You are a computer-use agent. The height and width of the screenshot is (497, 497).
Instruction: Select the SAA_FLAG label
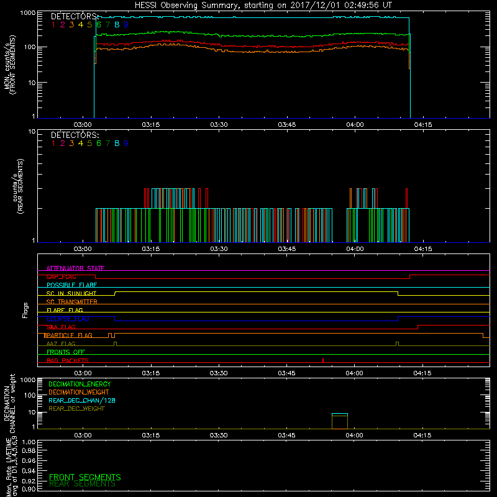[x=61, y=327]
